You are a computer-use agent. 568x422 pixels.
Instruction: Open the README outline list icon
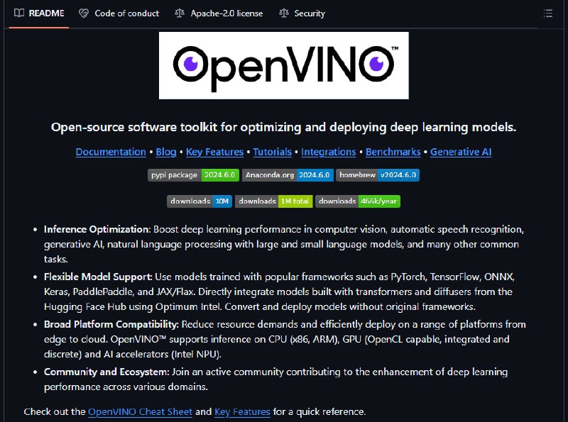click(547, 13)
